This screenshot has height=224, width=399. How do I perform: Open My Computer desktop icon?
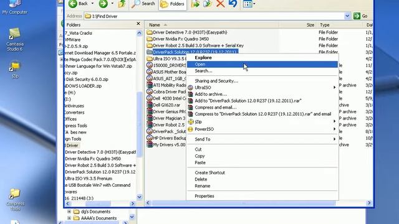[x=14, y=7]
